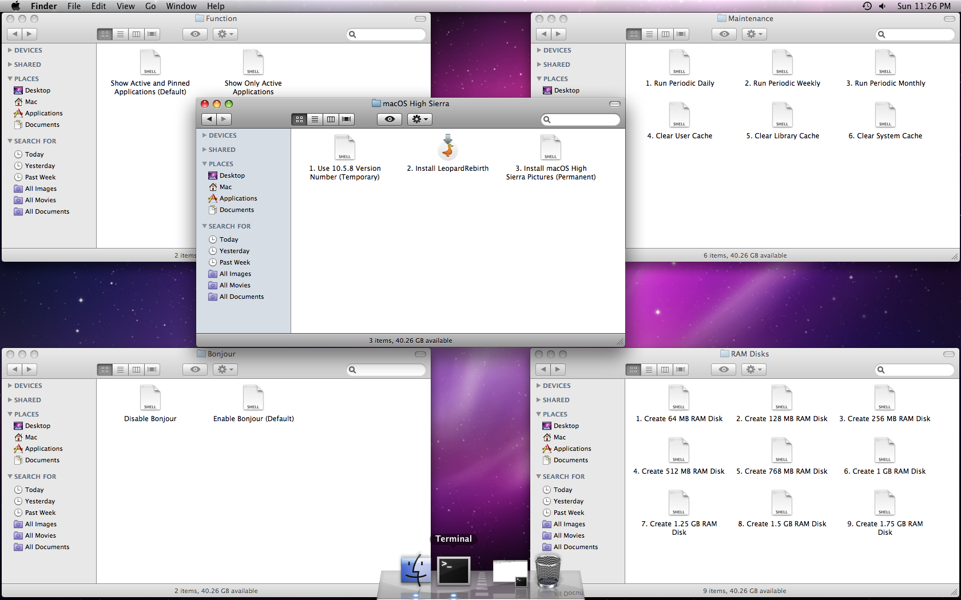Select the Clear User Cache shell script

click(680, 115)
